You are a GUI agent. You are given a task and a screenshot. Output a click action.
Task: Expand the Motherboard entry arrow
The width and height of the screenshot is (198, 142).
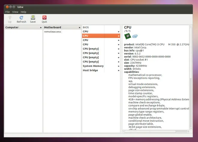click(79, 28)
